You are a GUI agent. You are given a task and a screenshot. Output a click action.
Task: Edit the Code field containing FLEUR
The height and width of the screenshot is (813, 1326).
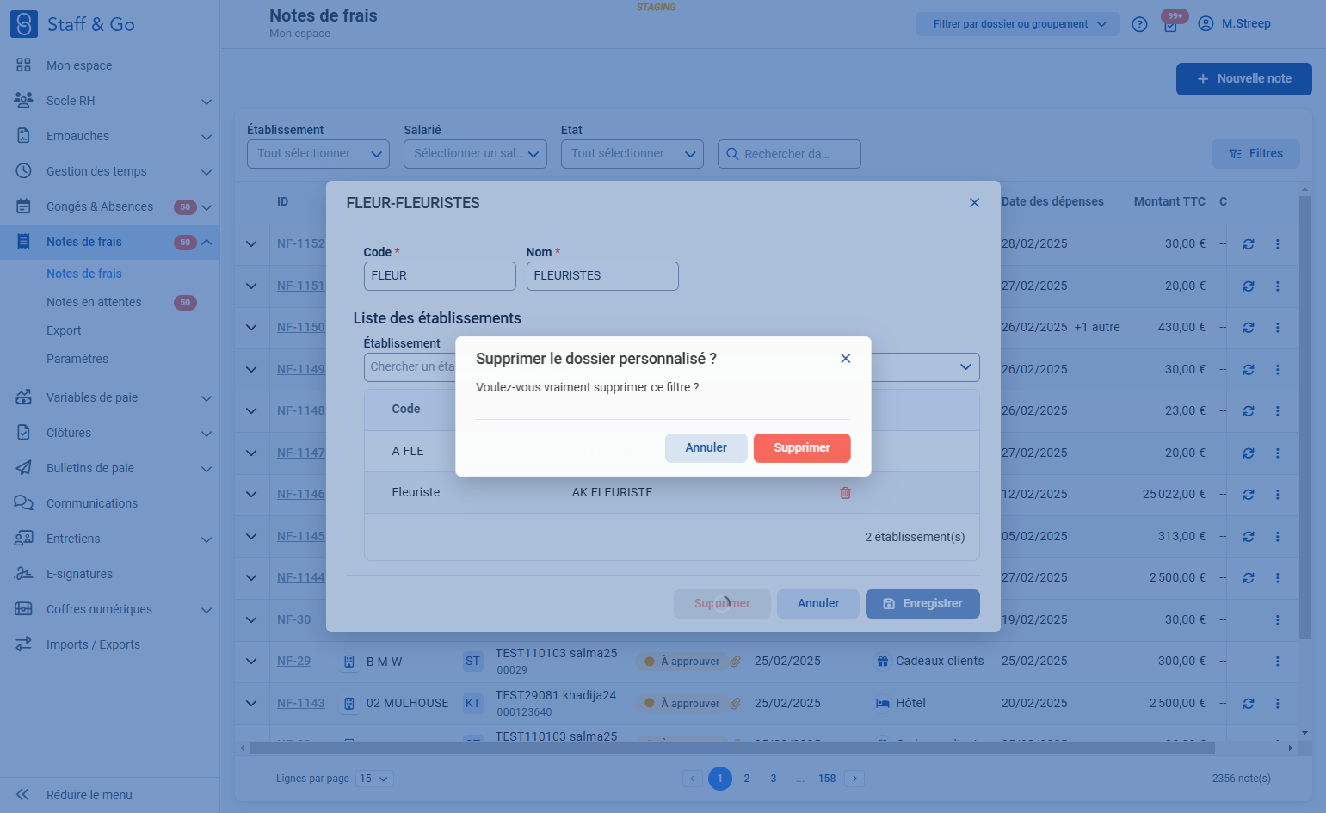(x=440, y=276)
